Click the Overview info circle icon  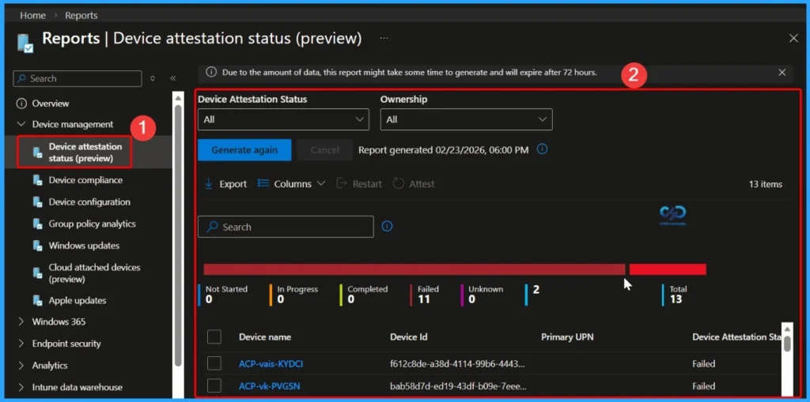(21, 103)
